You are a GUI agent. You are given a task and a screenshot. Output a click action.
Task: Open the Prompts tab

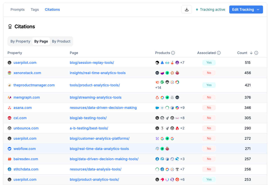coord(17,10)
